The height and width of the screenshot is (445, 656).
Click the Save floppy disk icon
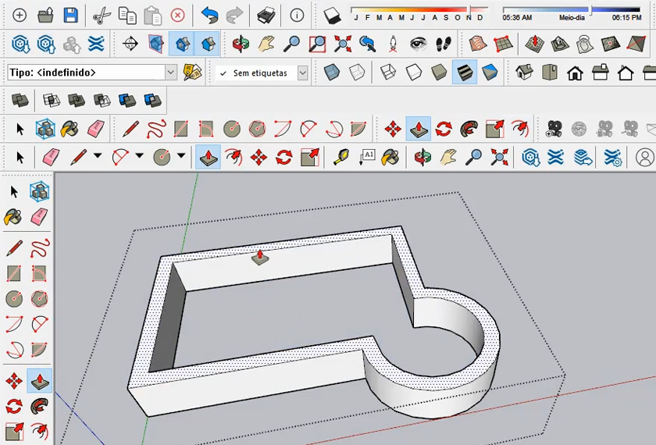coord(70,15)
